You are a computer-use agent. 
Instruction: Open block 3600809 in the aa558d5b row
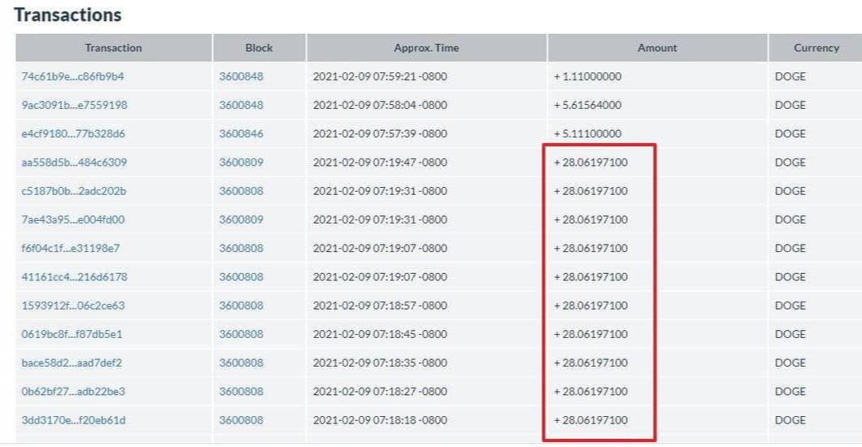pyautogui.click(x=242, y=162)
